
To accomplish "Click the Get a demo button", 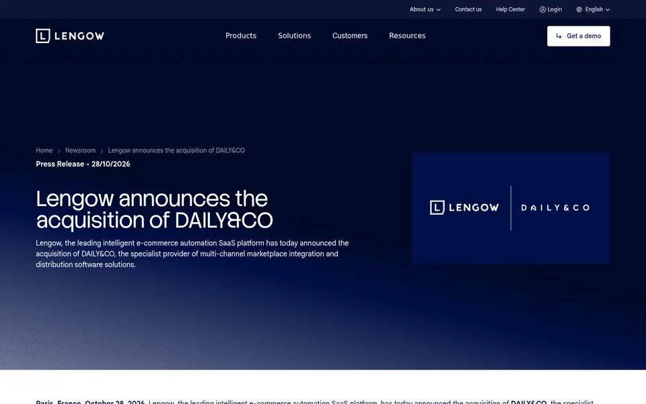I will (579, 36).
